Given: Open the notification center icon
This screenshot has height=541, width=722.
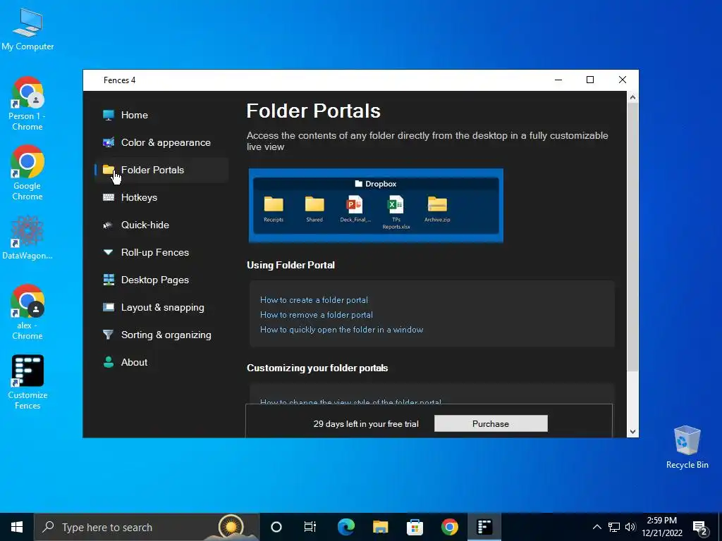Looking at the screenshot, I should 700,528.
